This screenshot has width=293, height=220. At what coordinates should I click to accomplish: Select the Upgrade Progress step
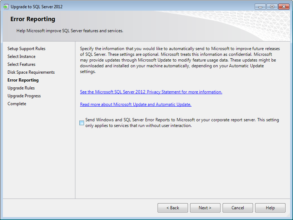pyautogui.click(x=24, y=96)
